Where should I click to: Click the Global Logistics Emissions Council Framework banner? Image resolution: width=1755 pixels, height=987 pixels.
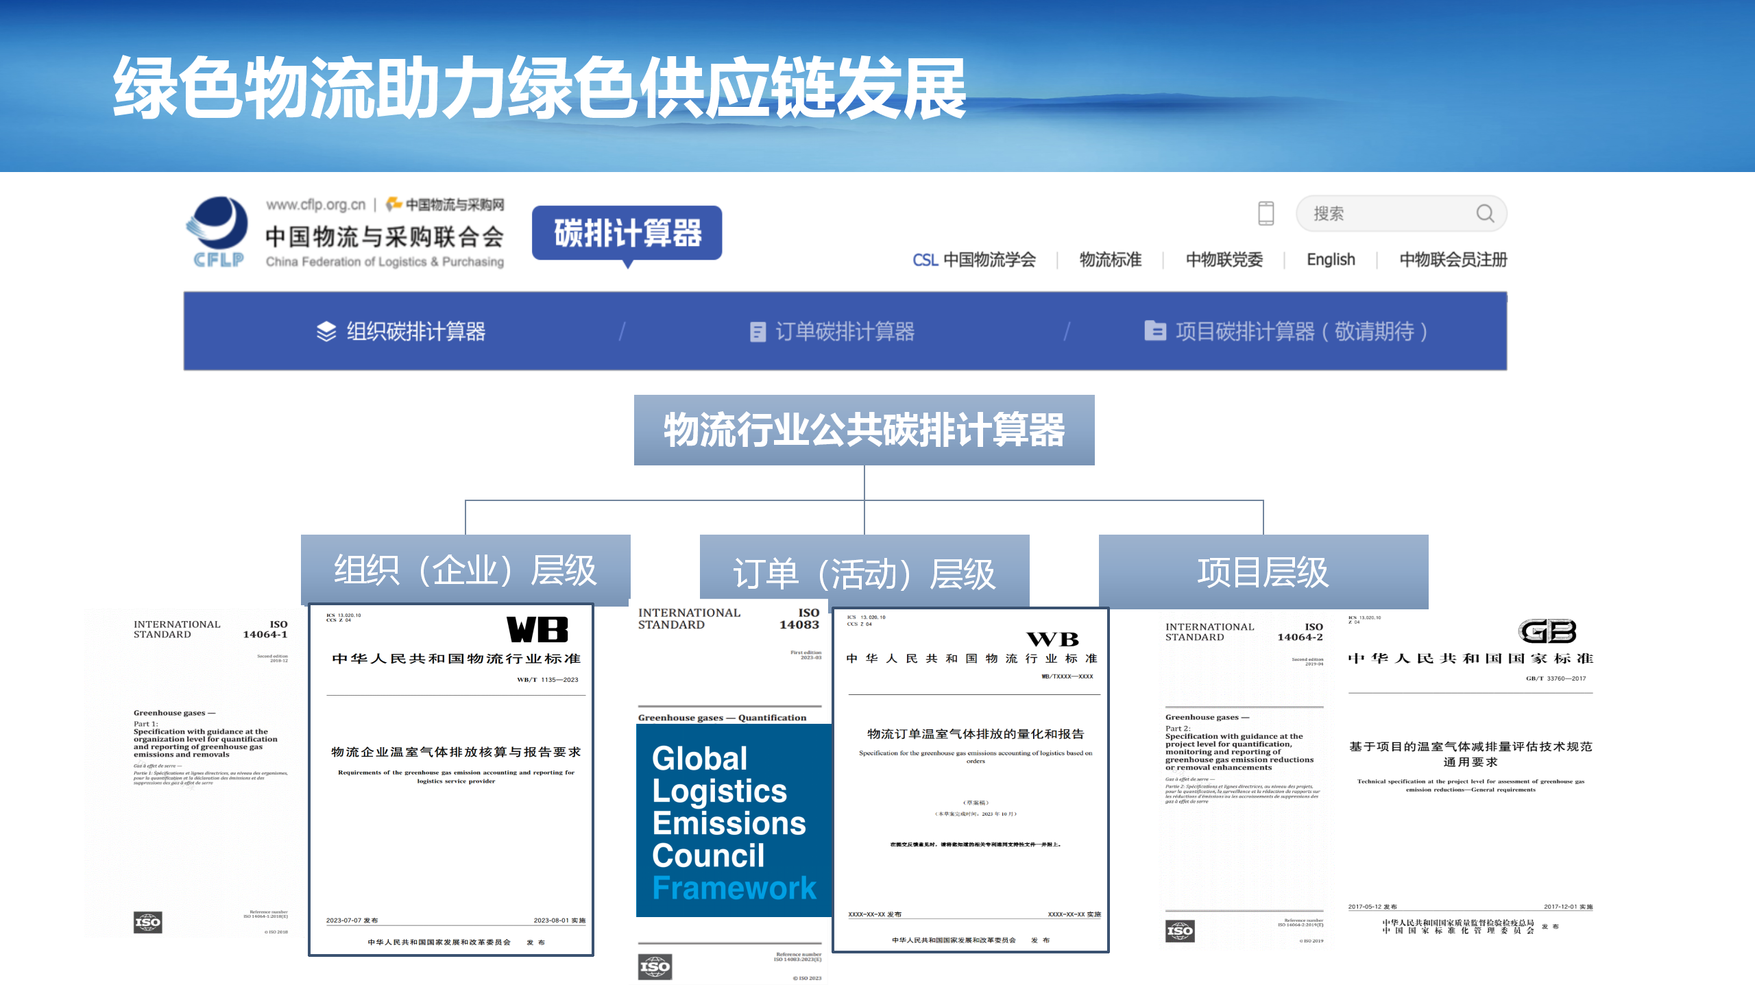[x=734, y=820]
